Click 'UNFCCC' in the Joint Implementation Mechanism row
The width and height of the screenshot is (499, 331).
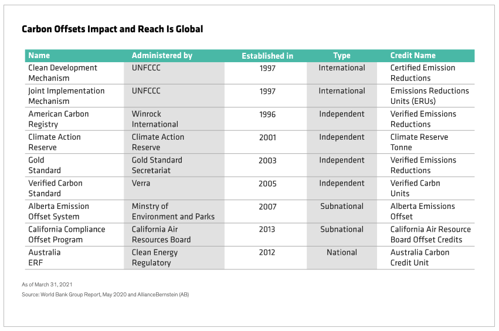tap(146, 91)
